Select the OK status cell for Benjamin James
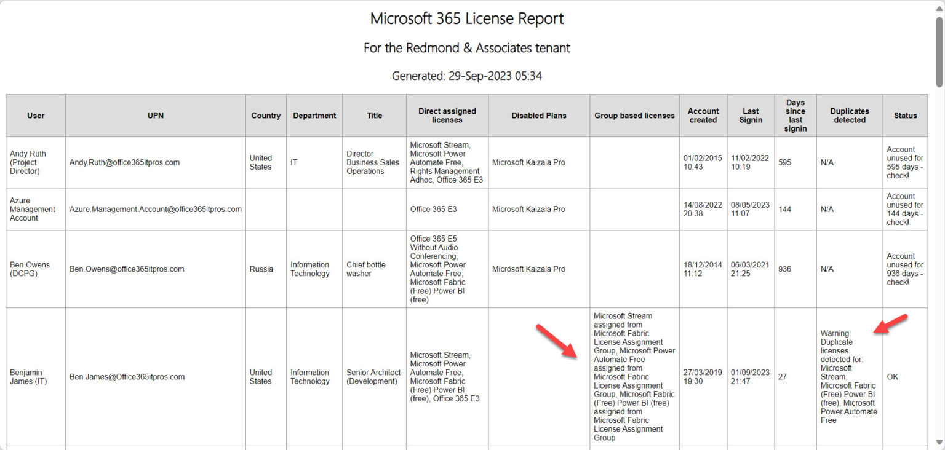 (x=892, y=377)
